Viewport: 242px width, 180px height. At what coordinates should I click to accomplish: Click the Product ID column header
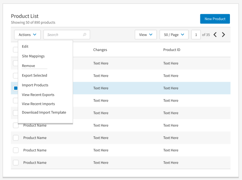[172, 50]
